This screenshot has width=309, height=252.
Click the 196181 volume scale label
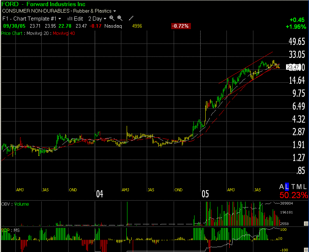coord(286,212)
